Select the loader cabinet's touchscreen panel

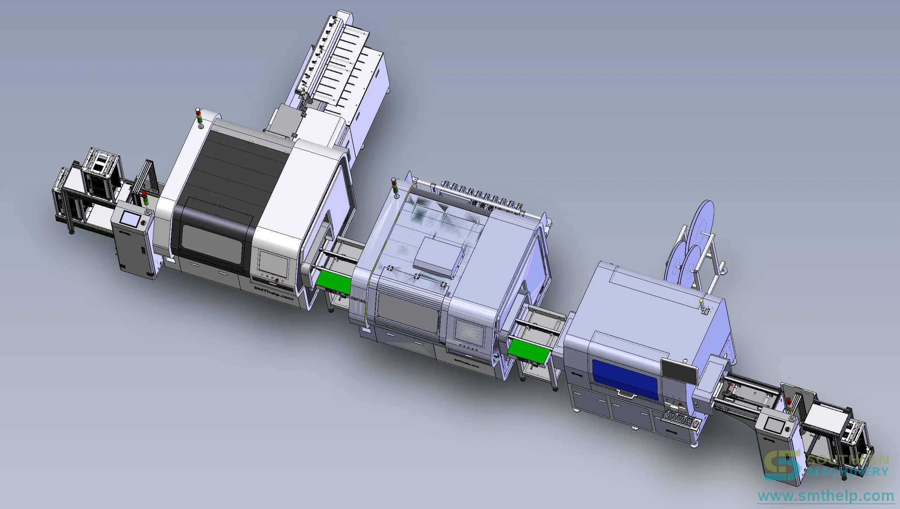[x=130, y=219]
